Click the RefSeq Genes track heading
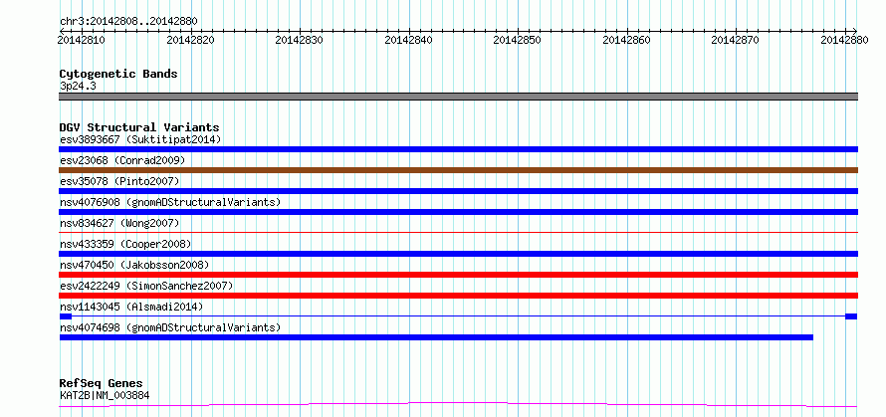 (101, 384)
